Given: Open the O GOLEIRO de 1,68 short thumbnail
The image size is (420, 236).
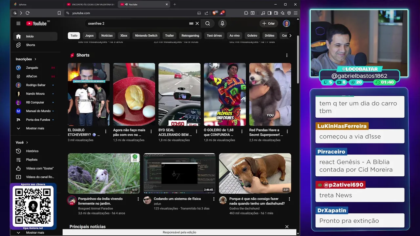Looking at the screenshot, I should click(225, 94).
